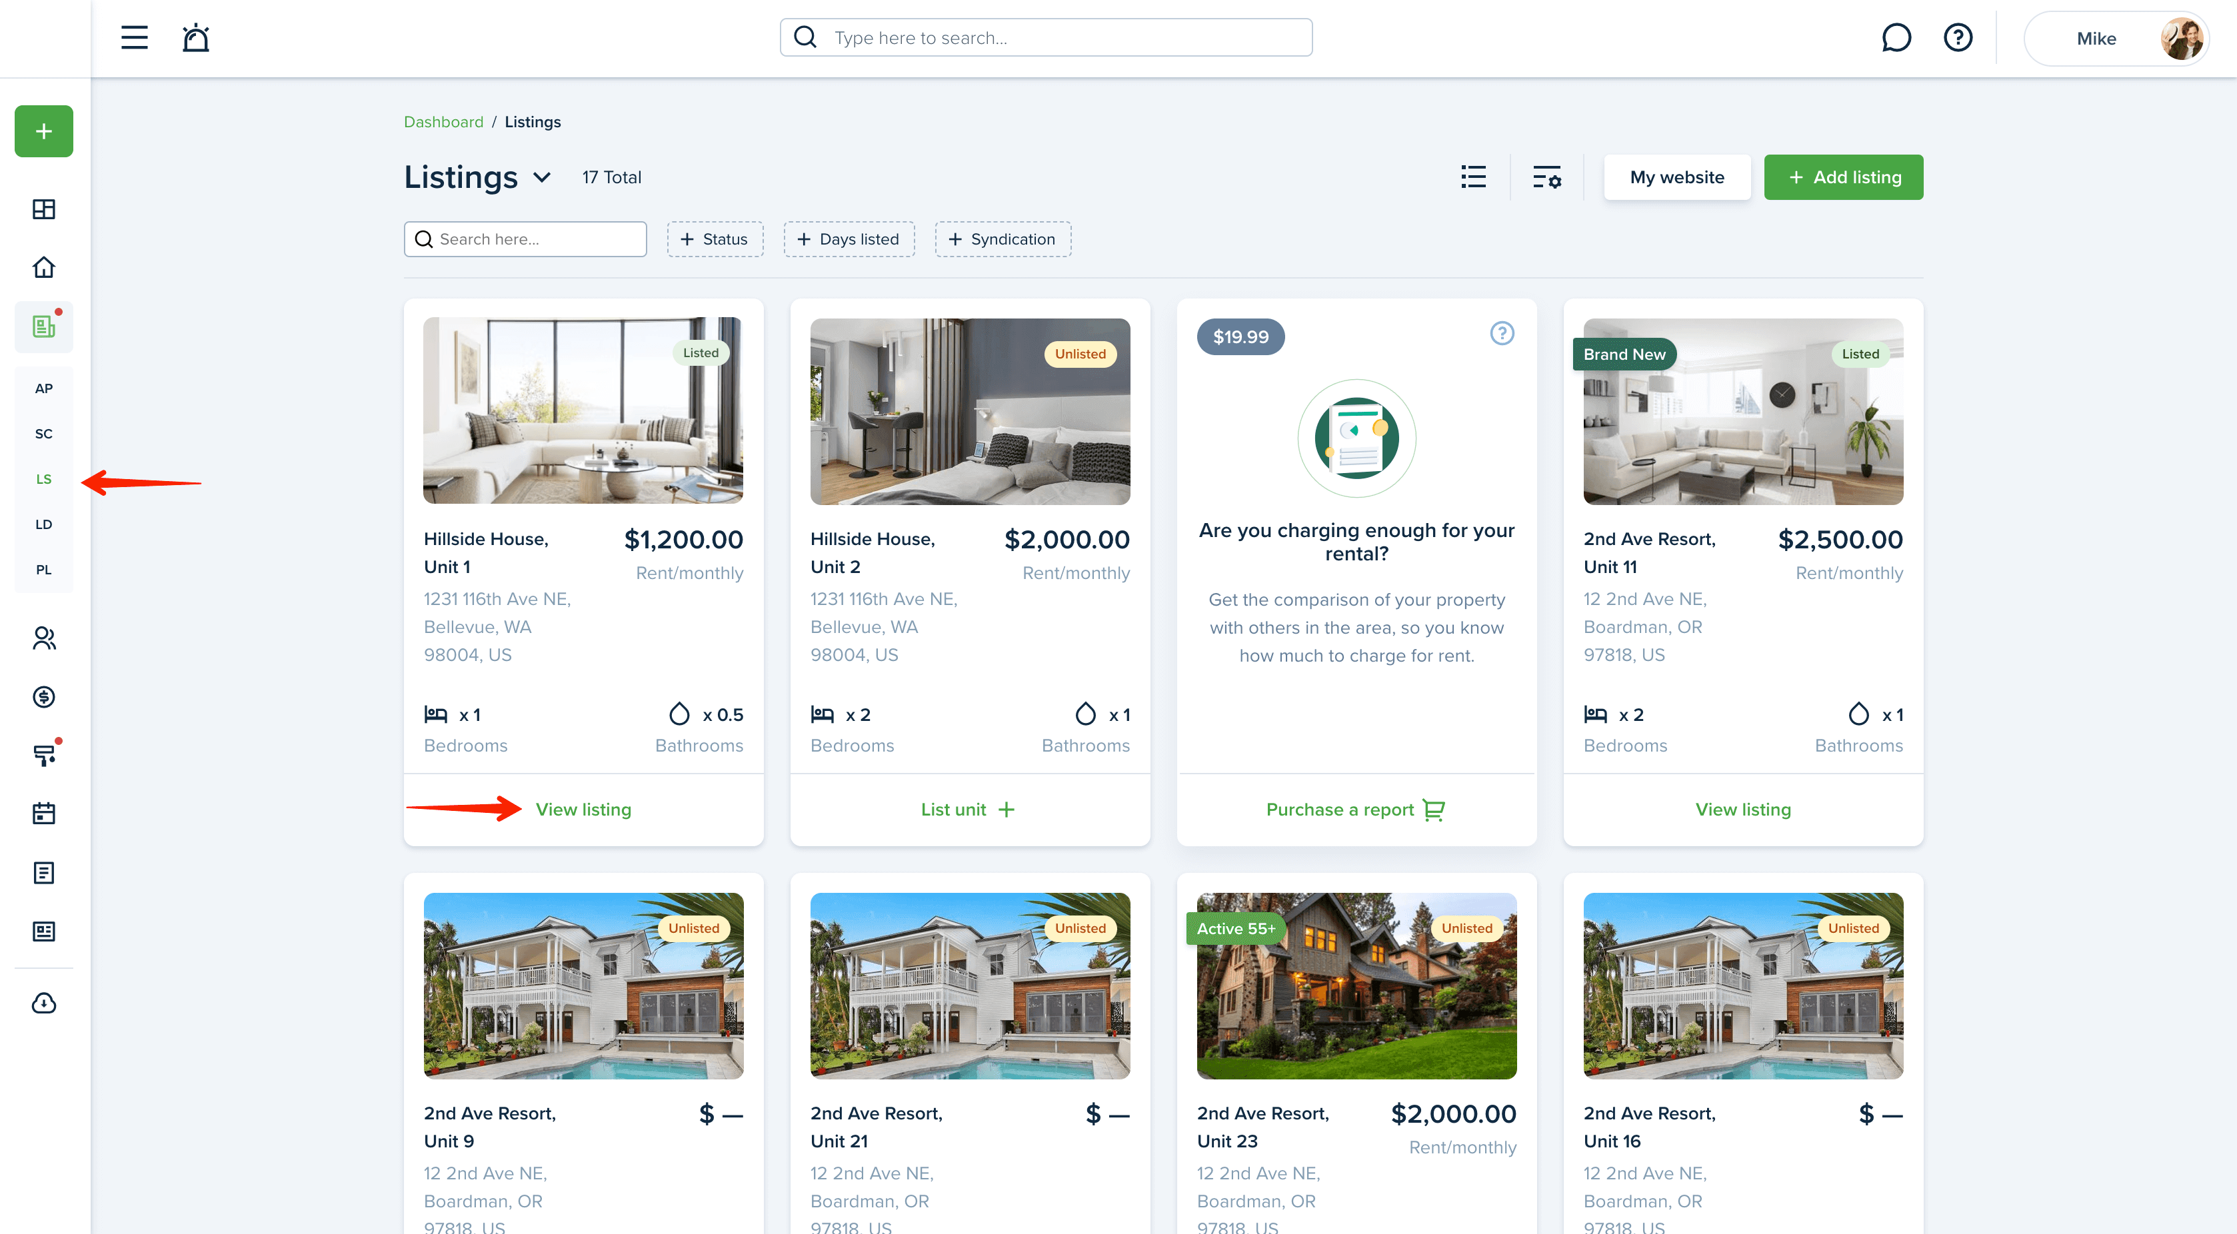Click the Unlisted badge on Hillside Unit 2

[1079, 353]
